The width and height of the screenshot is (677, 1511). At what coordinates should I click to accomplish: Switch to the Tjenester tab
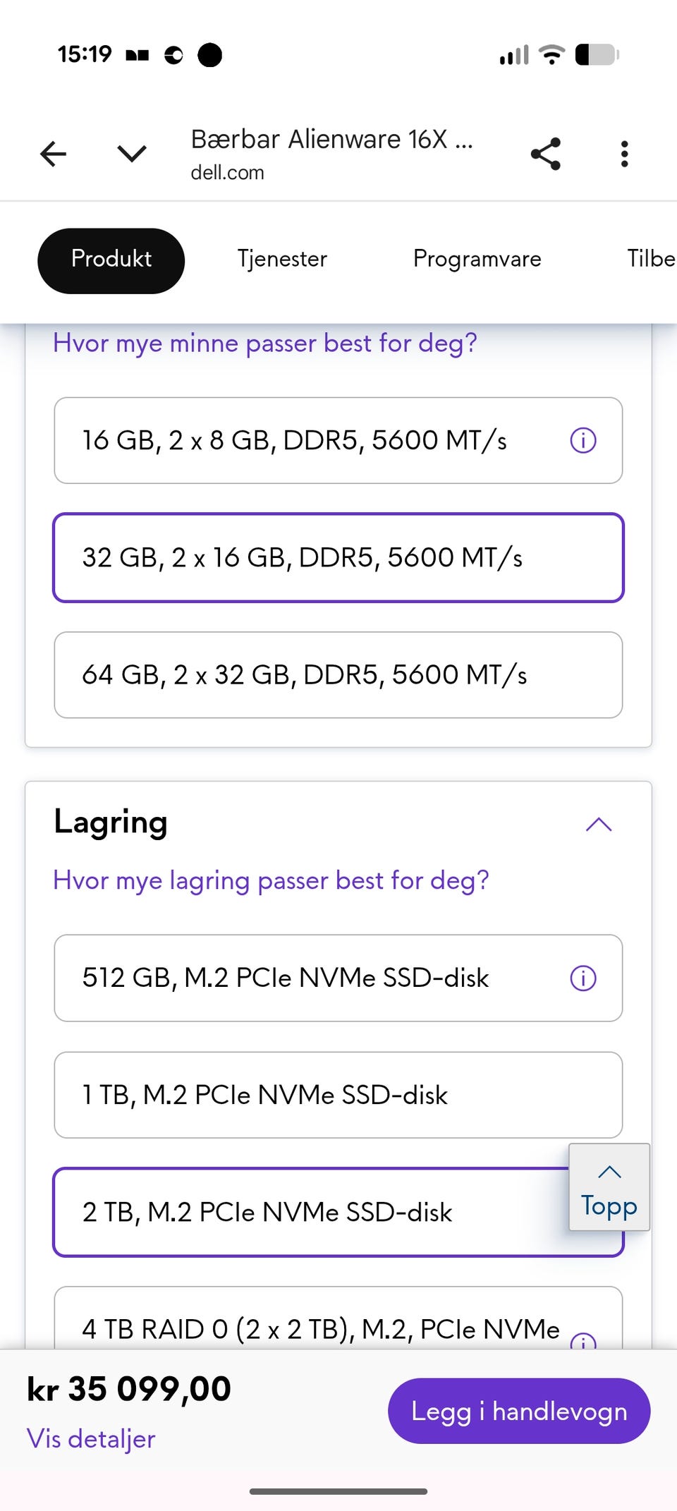click(x=282, y=259)
